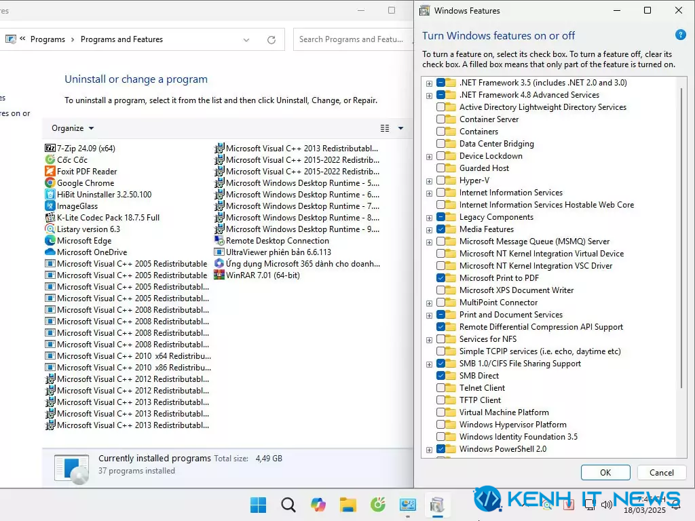Open File Explorer from the taskbar
The image size is (695, 521).
pyautogui.click(x=348, y=505)
